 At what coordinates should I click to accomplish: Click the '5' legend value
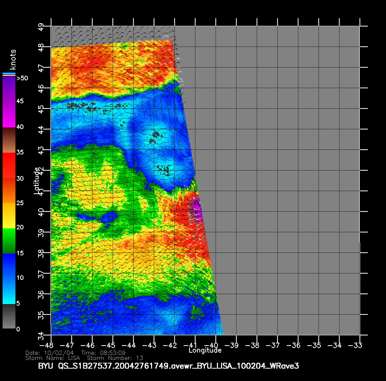18,303
